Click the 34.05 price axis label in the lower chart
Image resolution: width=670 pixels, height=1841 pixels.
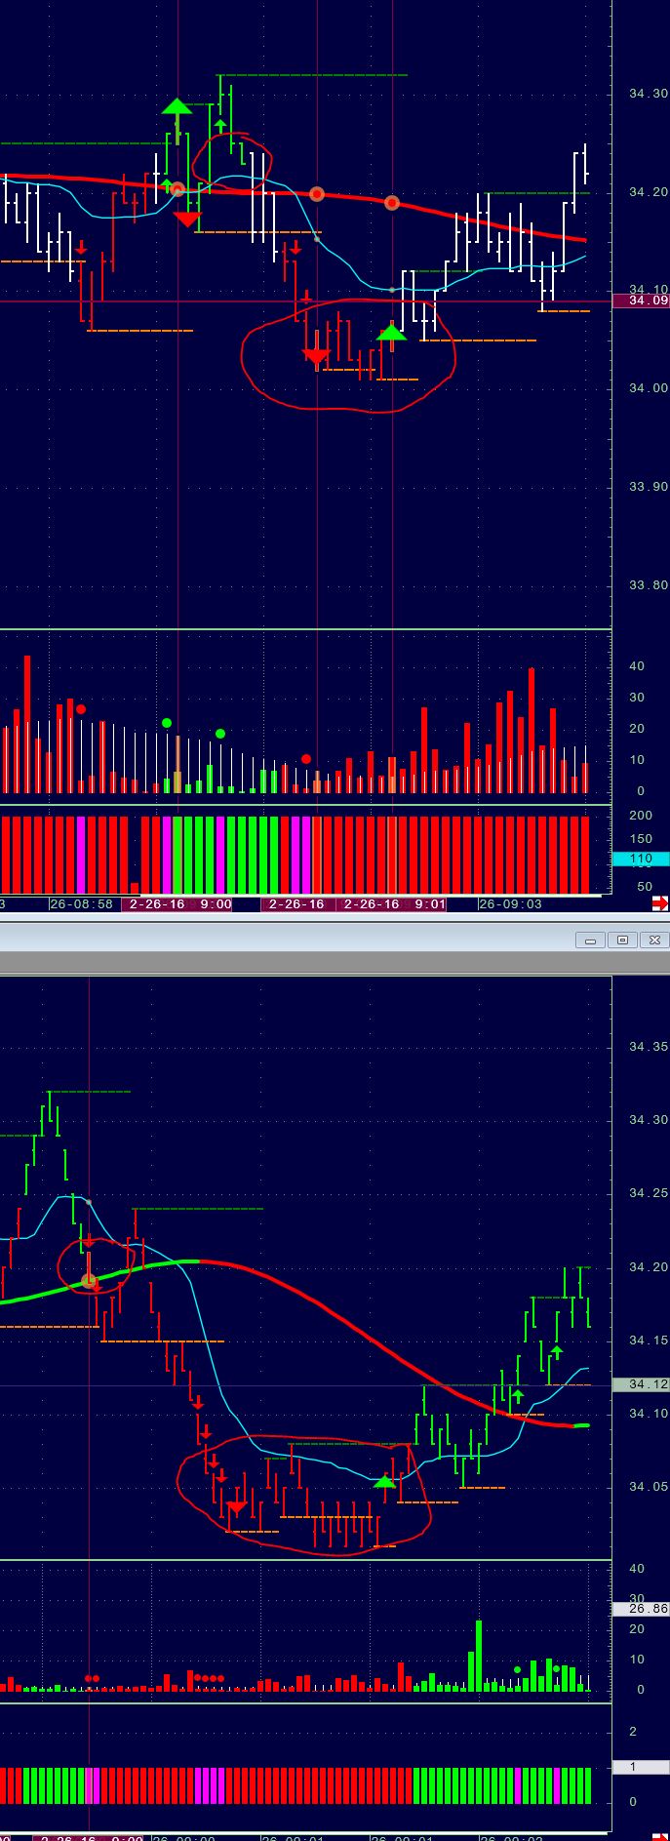[649, 1488]
